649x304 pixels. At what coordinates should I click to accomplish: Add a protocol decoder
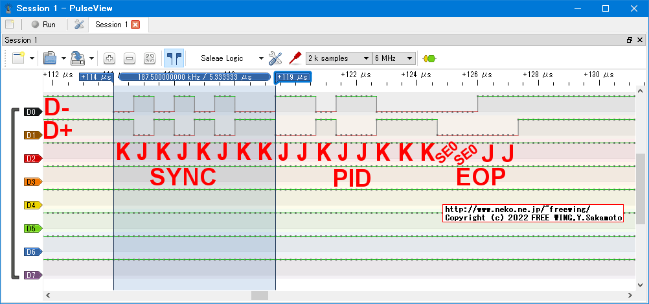[x=428, y=58]
